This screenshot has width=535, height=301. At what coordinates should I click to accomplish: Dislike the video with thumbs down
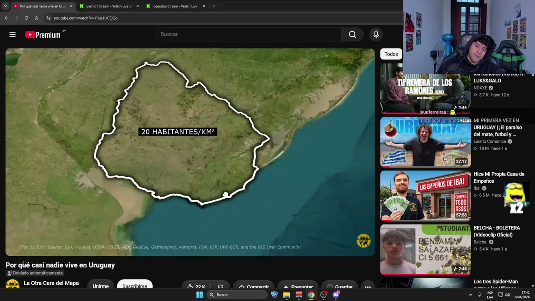(220, 287)
